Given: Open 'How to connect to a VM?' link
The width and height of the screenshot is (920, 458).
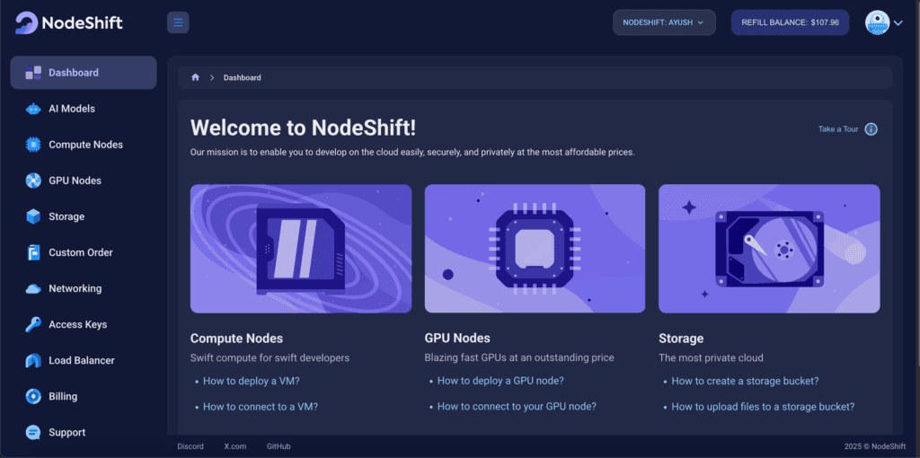Looking at the screenshot, I should [261, 407].
